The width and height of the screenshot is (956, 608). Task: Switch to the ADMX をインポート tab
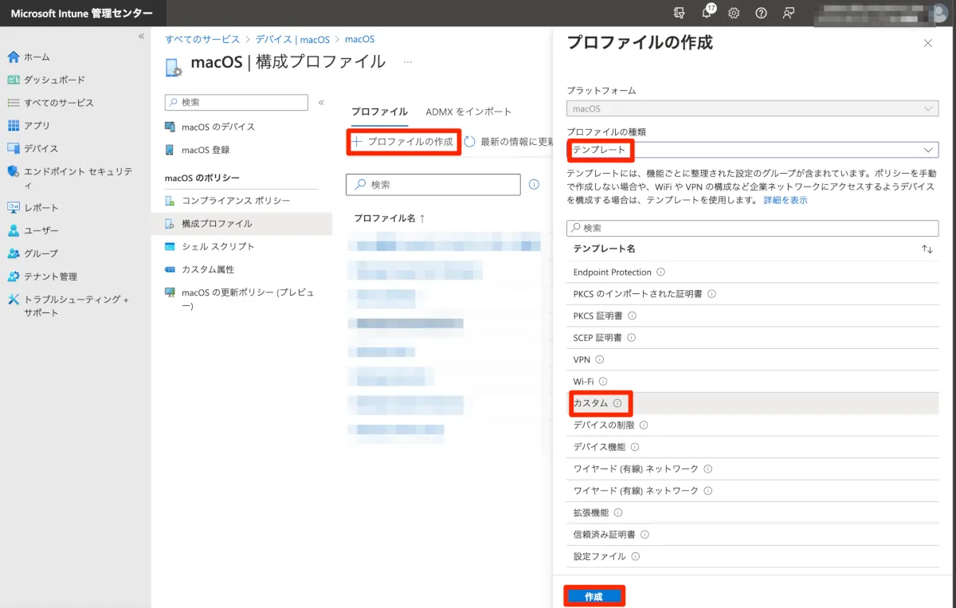pyautogui.click(x=468, y=112)
